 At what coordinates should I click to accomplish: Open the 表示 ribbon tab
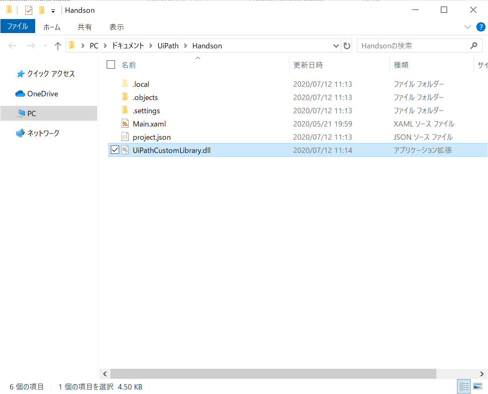tap(117, 27)
